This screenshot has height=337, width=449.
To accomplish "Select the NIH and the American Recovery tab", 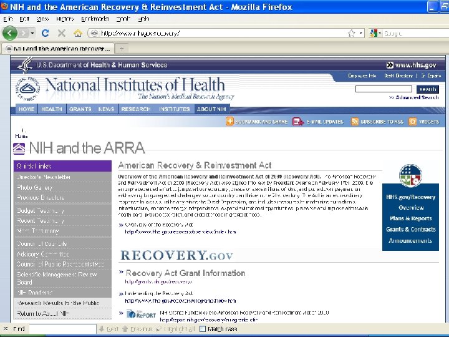I will tap(58, 49).
